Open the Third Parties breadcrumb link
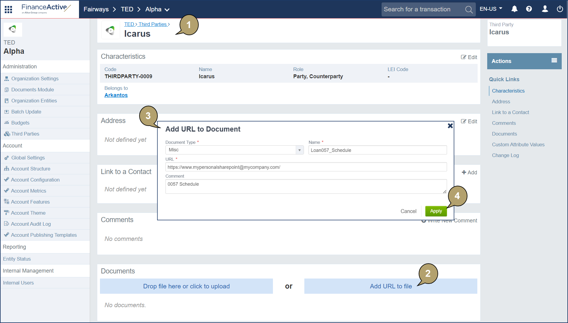Viewport: 568px width, 323px height. click(x=153, y=24)
